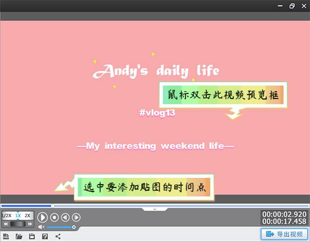Screen dimensions: 310x242
Task: Step forward one frame
Action: (x=76, y=217)
